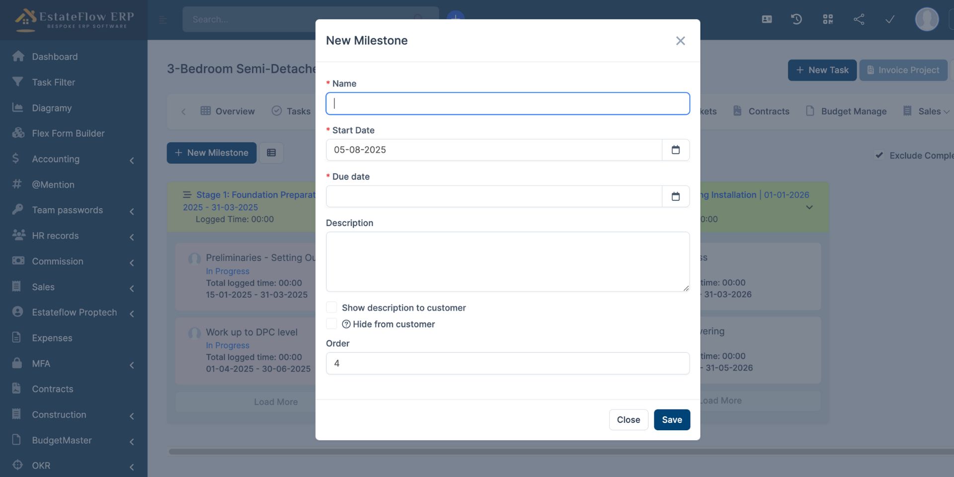Switch milestone list view icon button
This screenshot has height=477, width=954.
coord(271,153)
